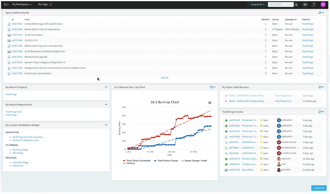Click the STATUS column header
This screenshot has height=194, width=330.
(275, 20)
